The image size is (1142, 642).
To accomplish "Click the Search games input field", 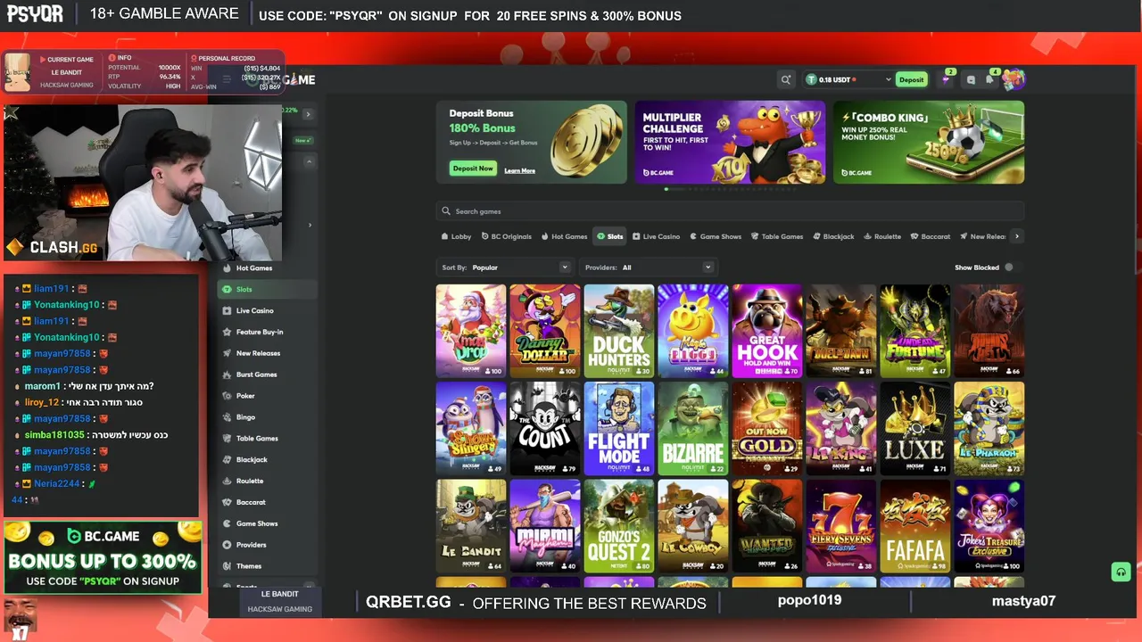I will (x=730, y=211).
